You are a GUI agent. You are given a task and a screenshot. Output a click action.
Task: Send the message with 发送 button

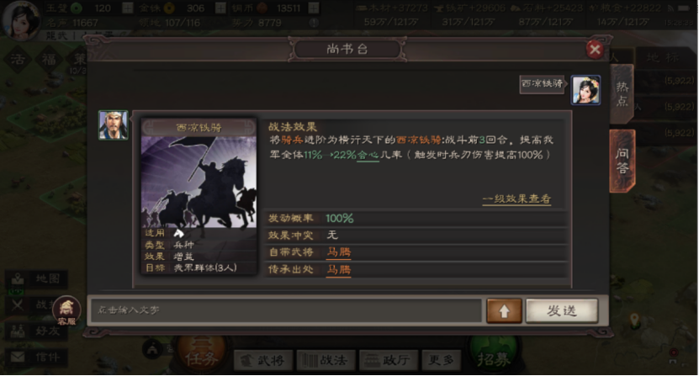[x=562, y=310]
